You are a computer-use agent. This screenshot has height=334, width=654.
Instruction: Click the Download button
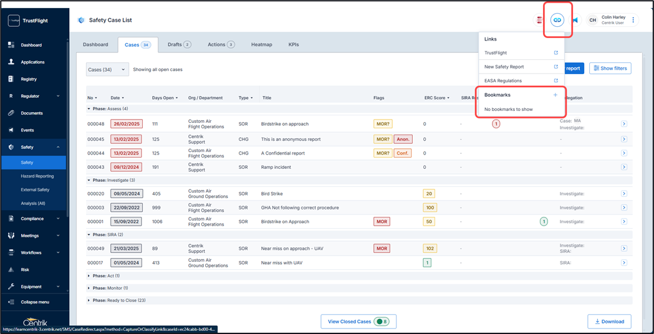point(609,322)
